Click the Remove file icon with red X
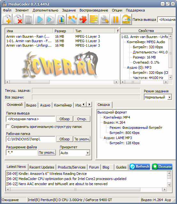The image size is (177, 204). coord(18,20)
